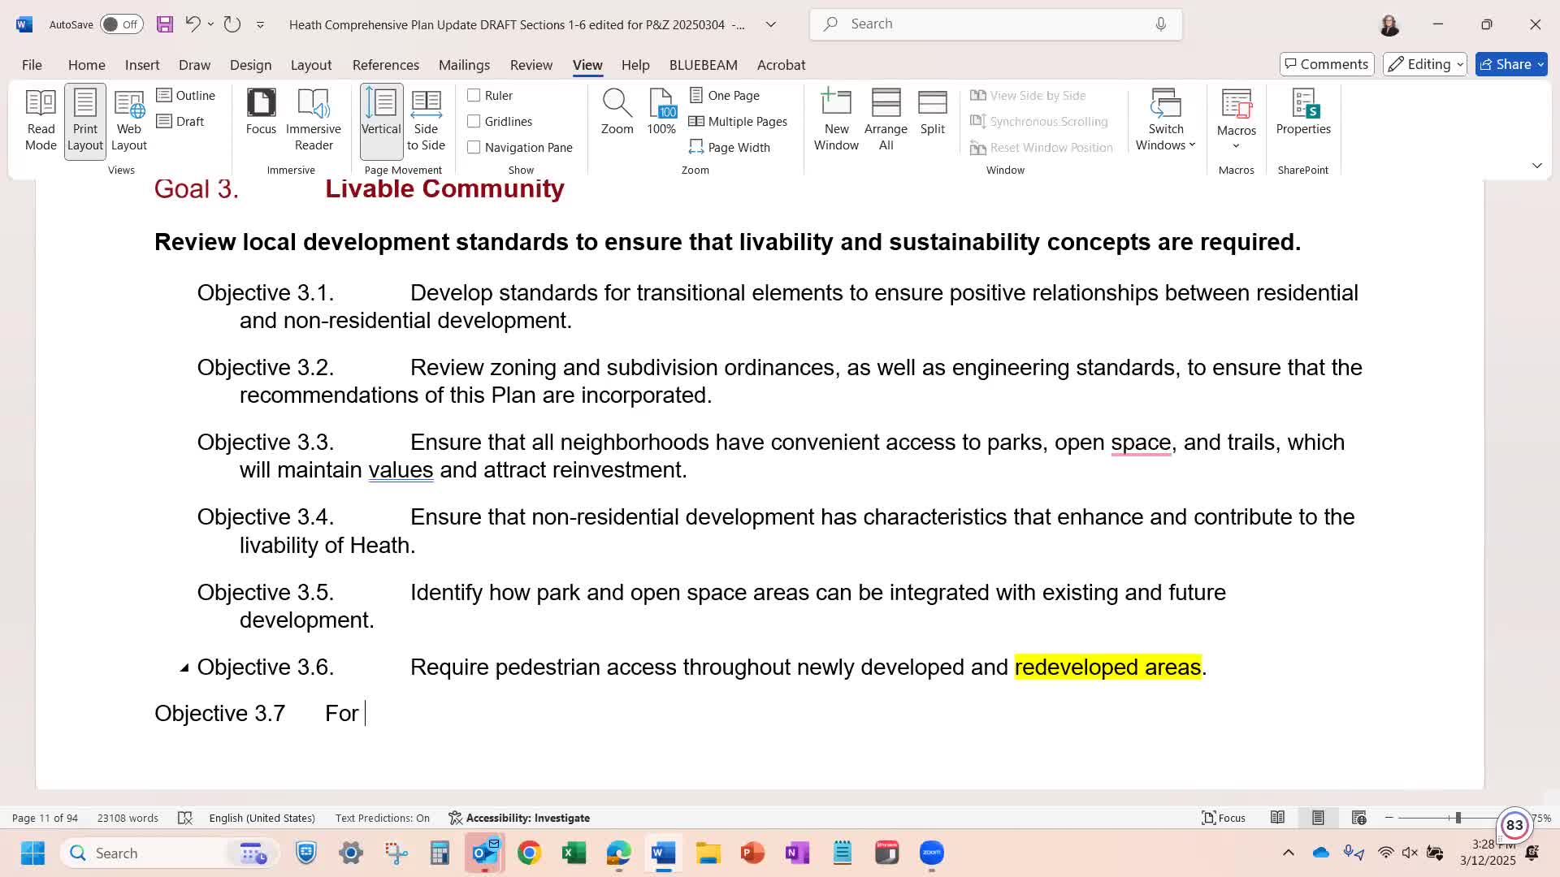The height and width of the screenshot is (877, 1560).
Task: Toggle the Navigation Pane checkbox
Action: coord(474,148)
